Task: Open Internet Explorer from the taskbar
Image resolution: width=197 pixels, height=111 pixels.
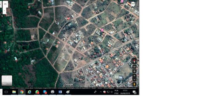Action: [30, 92]
